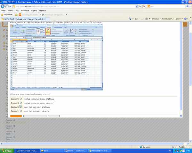The height and width of the screenshot is (153, 192).
Task: Click the Print icon in command bar
Action: 147,19
